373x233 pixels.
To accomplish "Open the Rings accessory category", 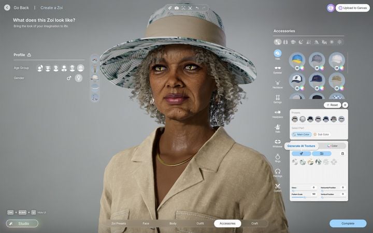I will pyautogui.click(x=278, y=157).
